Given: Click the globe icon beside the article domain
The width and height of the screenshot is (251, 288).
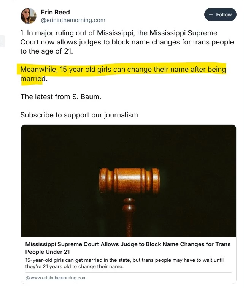Looking at the screenshot, I should (27, 278).
